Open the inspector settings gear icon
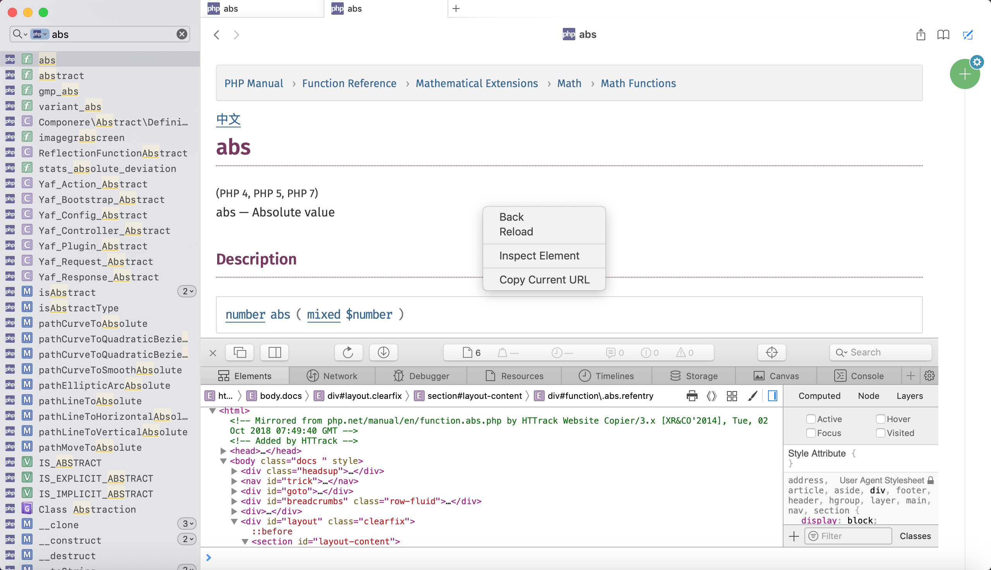The width and height of the screenshot is (991, 570). 929,376
